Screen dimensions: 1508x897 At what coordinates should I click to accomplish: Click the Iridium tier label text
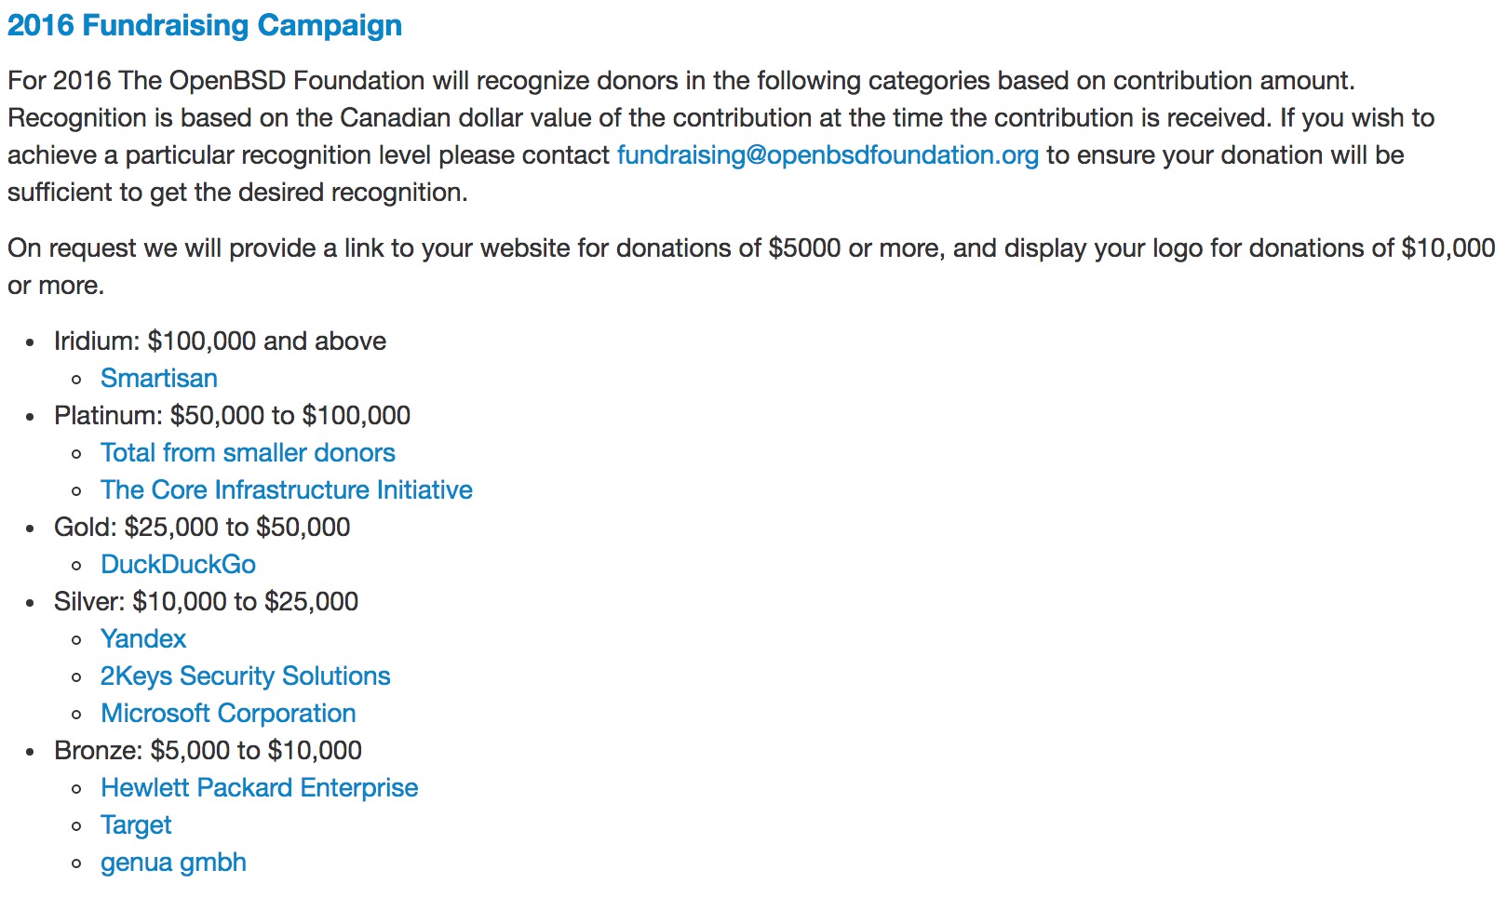(x=220, y=341)
